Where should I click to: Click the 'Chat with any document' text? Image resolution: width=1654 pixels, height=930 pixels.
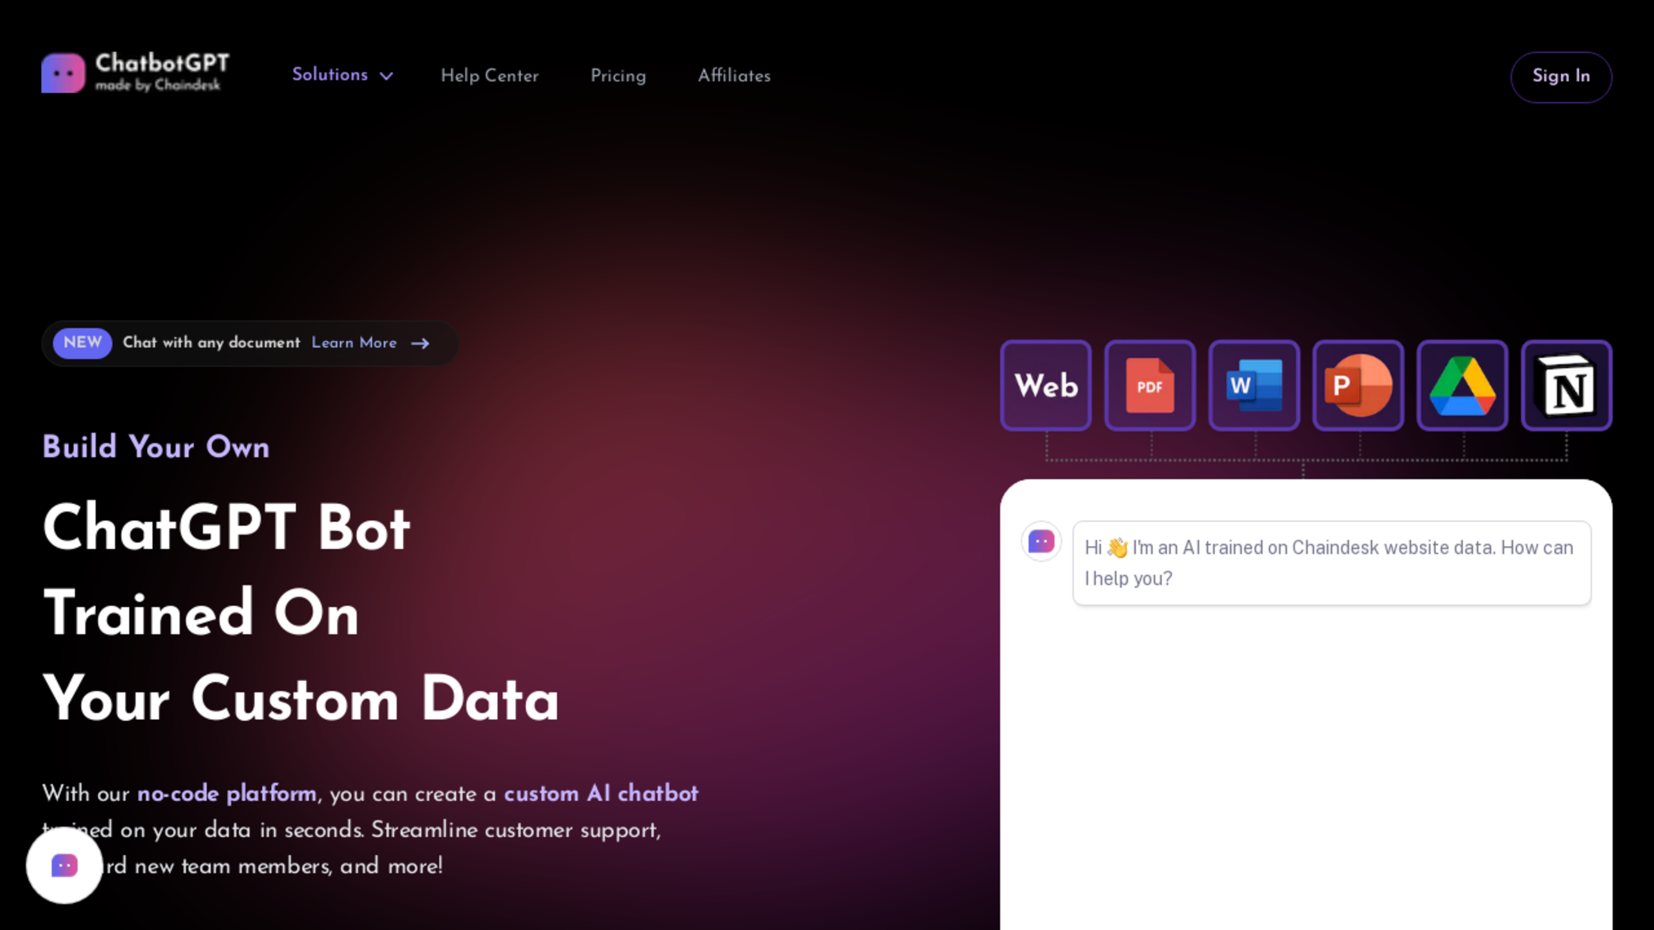(211, 343)
